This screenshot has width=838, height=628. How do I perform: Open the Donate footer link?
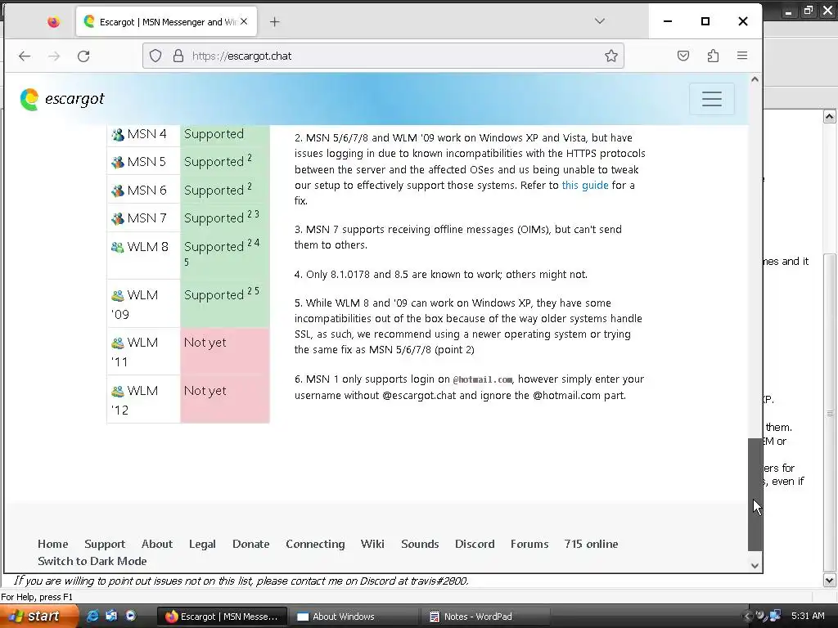[x=250, y=544]
